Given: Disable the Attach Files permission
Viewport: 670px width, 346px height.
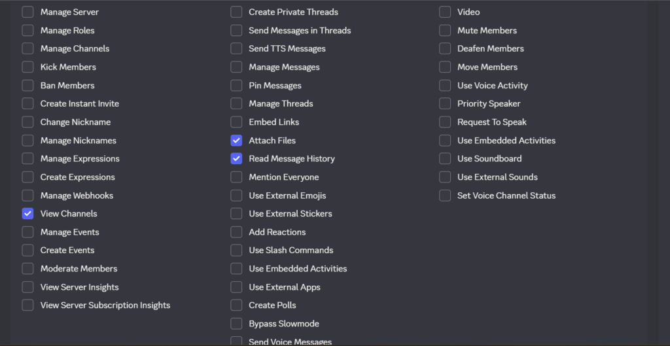Looking at the screenshot, I should tap(236, 140).
